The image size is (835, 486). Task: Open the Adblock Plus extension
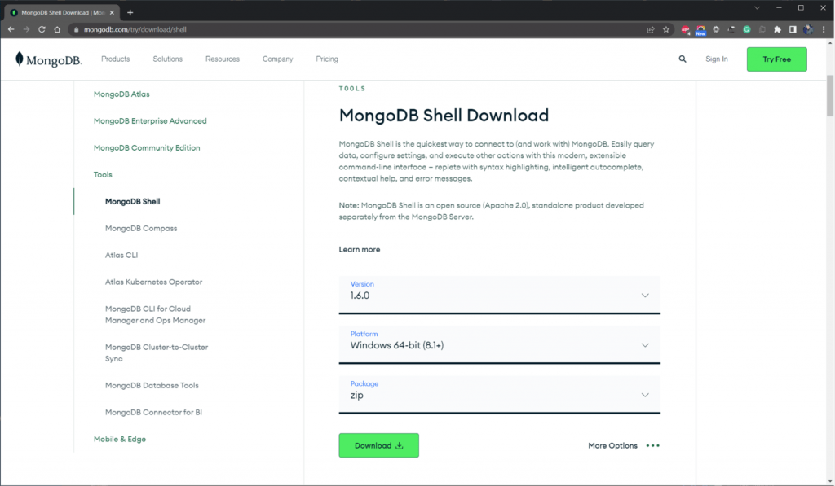pos(685,30)
